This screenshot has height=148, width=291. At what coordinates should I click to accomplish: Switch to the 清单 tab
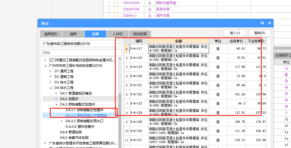click(73, 34)
